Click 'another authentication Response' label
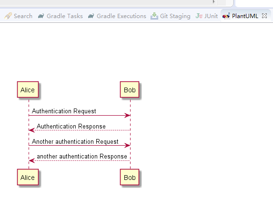This screenshot has height=208, width=273. coord(82,156)
